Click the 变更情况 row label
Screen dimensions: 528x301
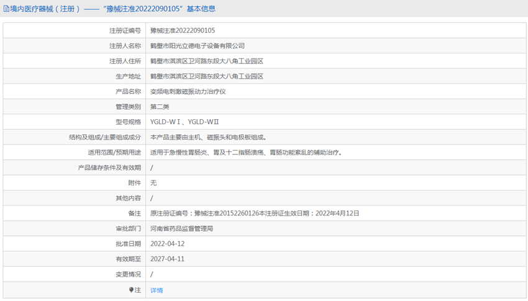pyautogui.click(x=128, y=274)
